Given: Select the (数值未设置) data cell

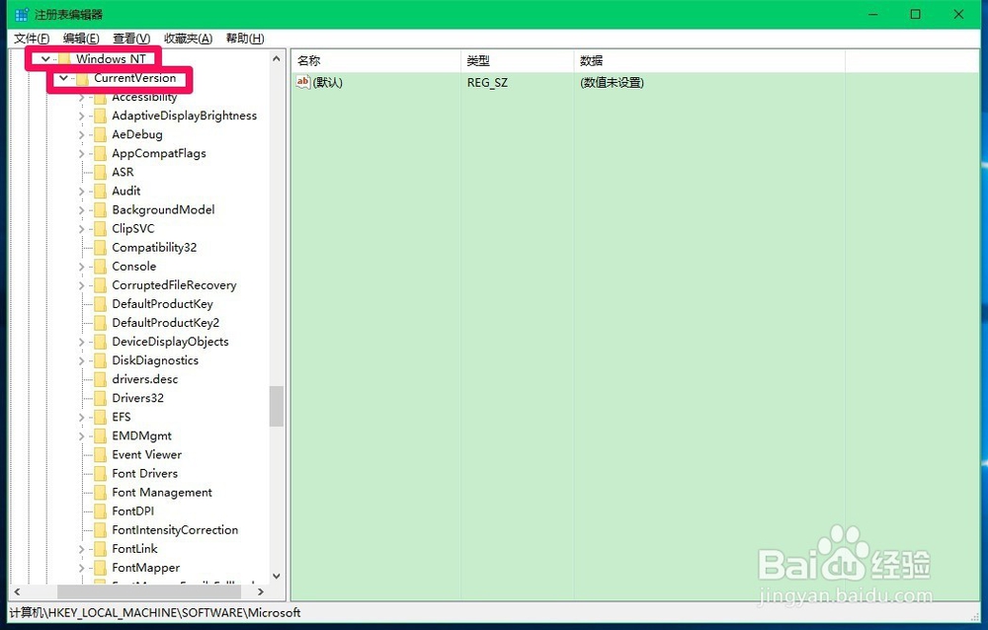Looking at the screenshot, I should [612, 83].
